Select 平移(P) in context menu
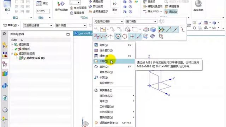The height and width of the screenshot is (127, 226). [114, 61]
